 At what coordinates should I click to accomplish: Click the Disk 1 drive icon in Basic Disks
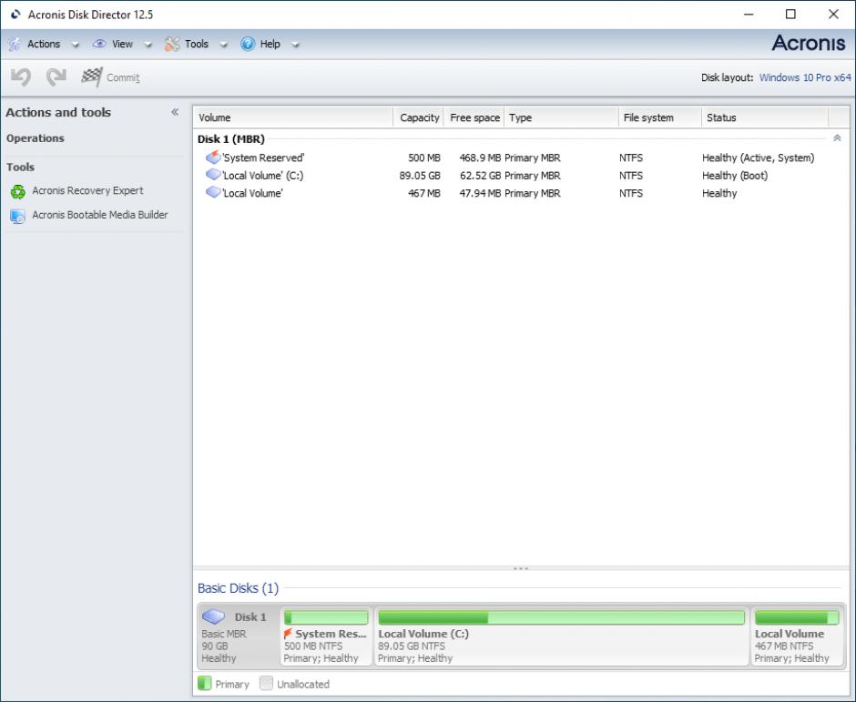[213, 616]
